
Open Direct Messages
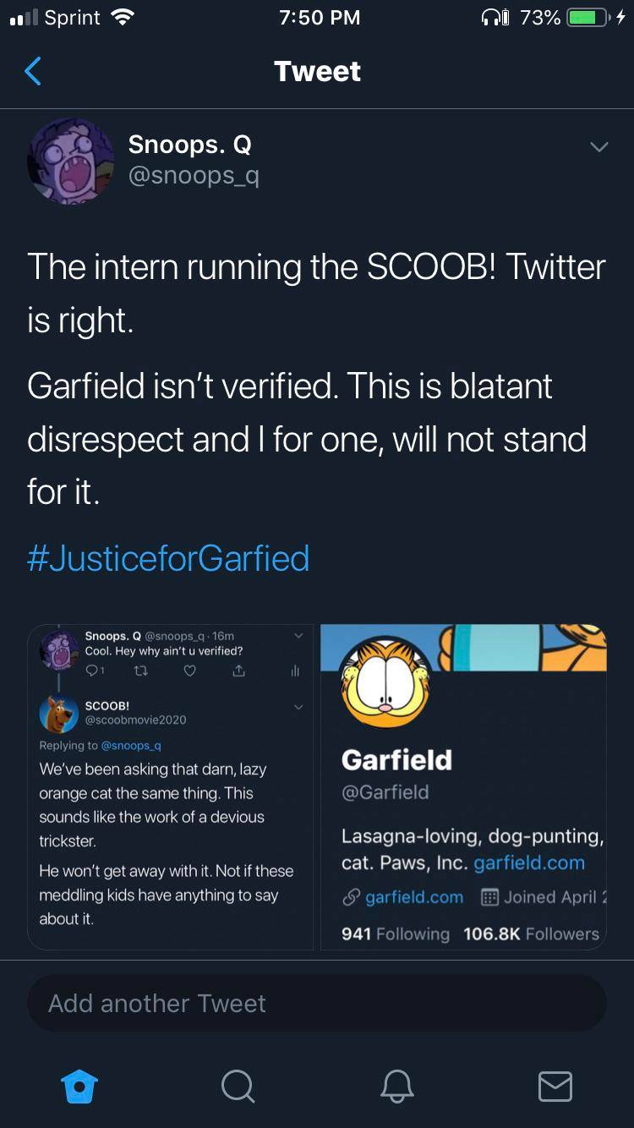pos(555,1087)
